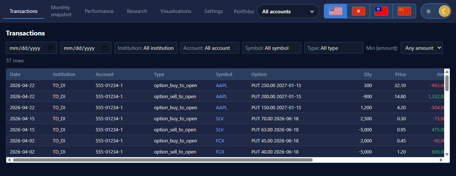Open the Research tab
Viewport: 456px width, 176px height.
[137, 11]
